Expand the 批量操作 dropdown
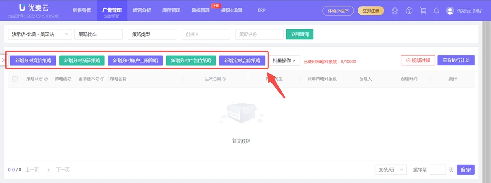The image size is (491, 183). pyautogui.click(x=284, y=60)
